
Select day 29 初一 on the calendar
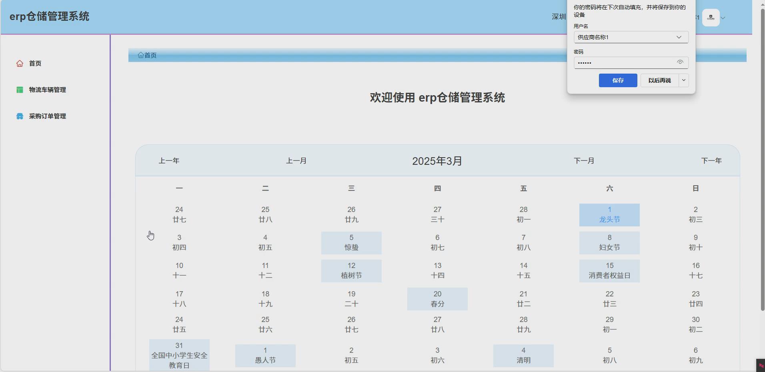pyautogui.click(x=609, y=325)
